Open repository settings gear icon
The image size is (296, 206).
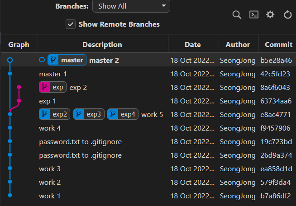click(270, 14)
